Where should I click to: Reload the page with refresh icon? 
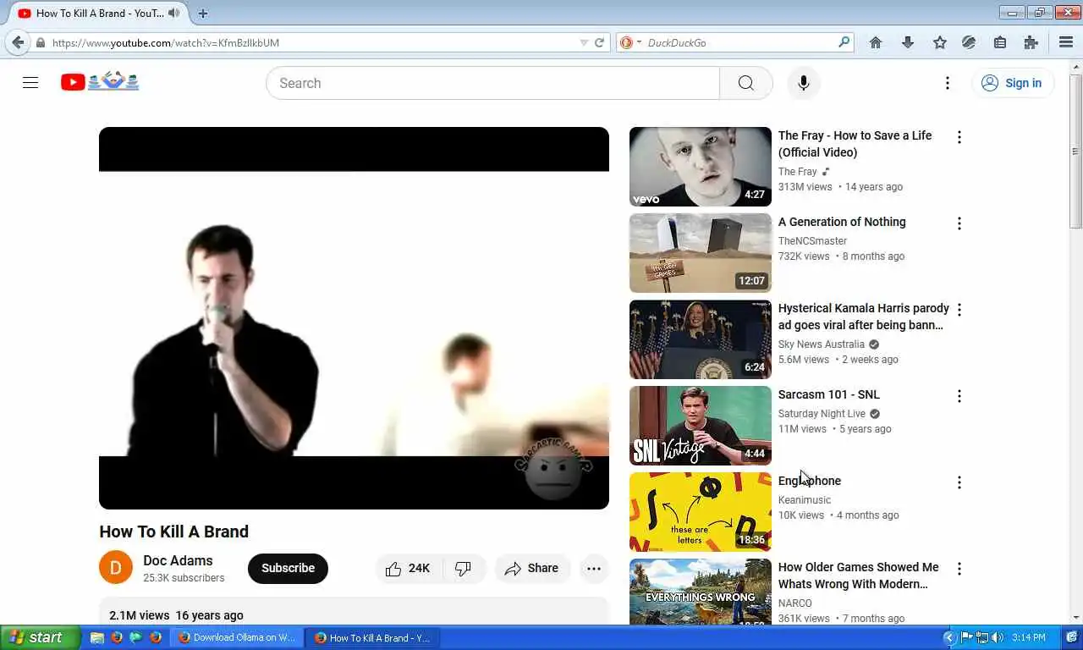600,42
